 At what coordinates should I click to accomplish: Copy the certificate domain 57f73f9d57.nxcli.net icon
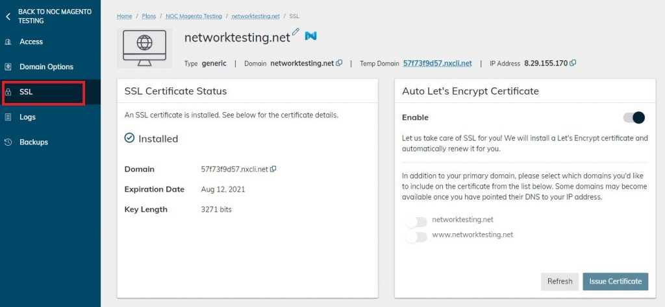(273, 169)
